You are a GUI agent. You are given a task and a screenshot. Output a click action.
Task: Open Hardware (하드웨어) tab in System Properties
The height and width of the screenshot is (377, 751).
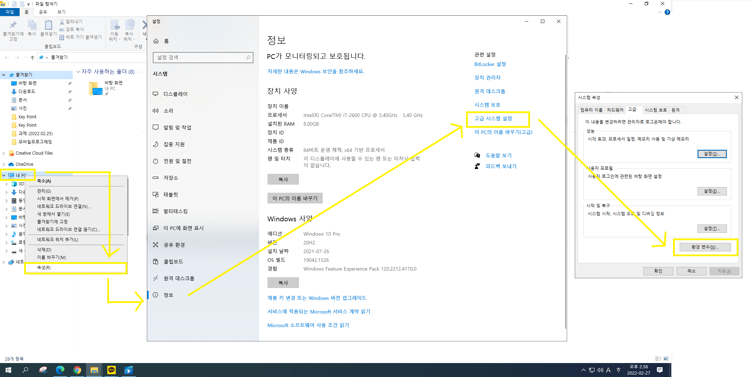click(x=615, y=110)
